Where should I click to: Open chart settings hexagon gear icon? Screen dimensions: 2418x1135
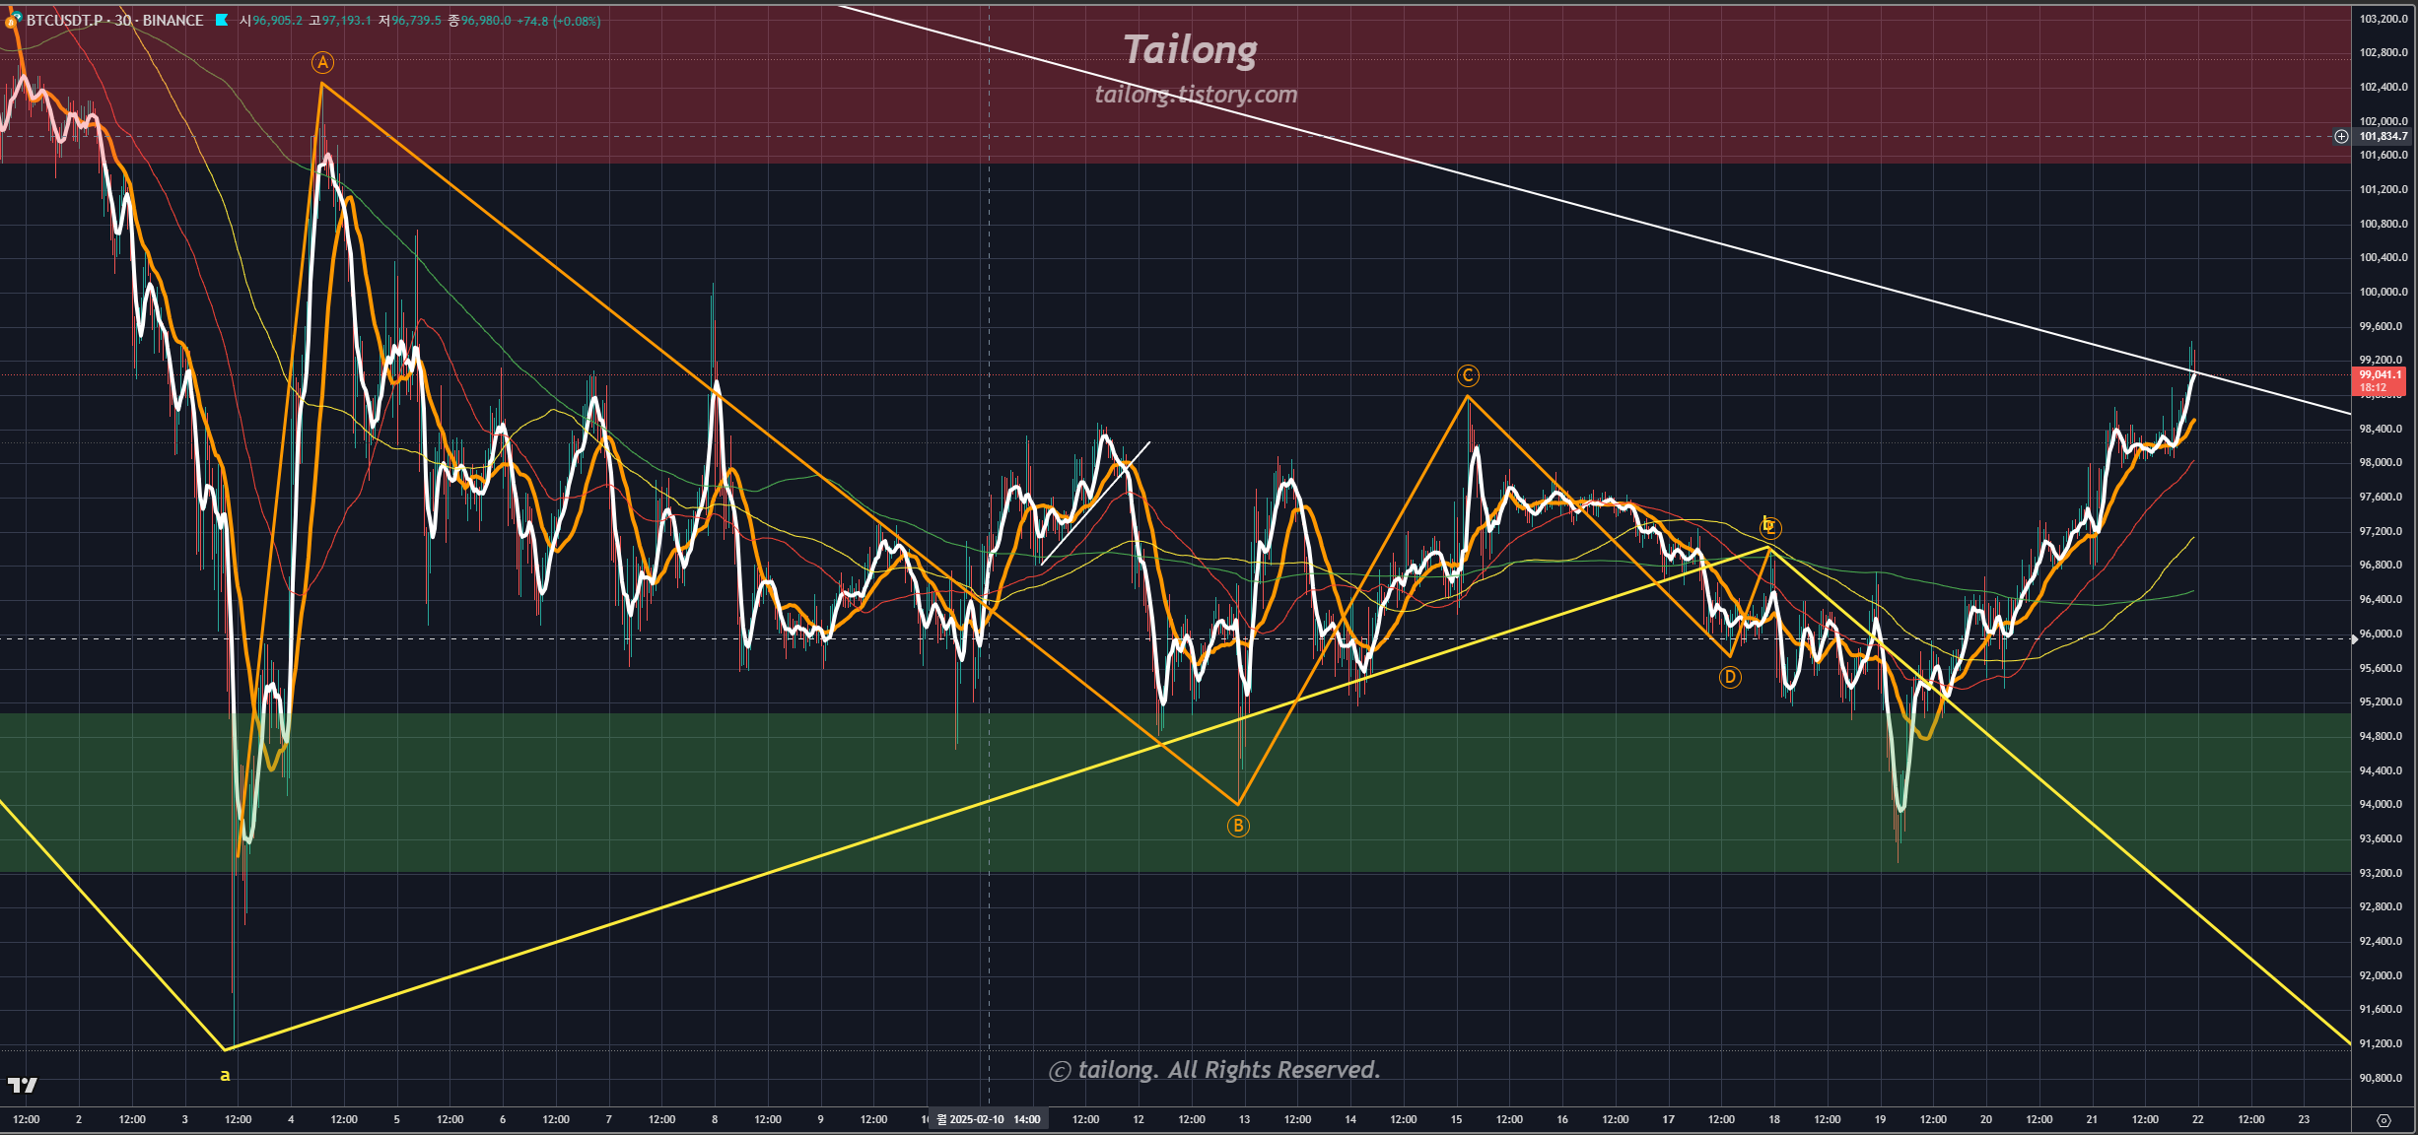[x=2383, y=1120]
